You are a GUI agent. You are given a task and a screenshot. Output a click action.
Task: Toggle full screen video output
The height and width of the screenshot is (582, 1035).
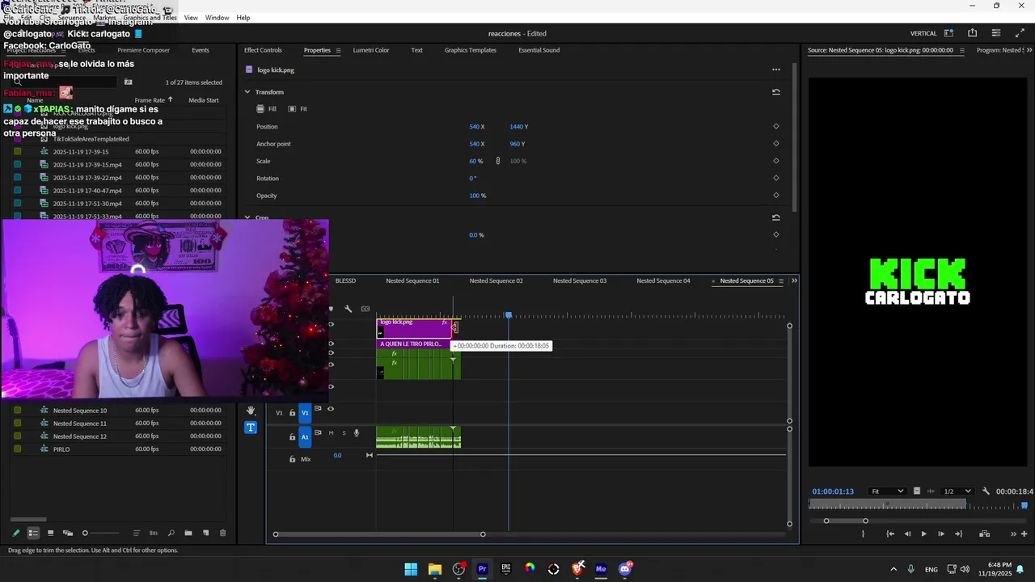1020,33
